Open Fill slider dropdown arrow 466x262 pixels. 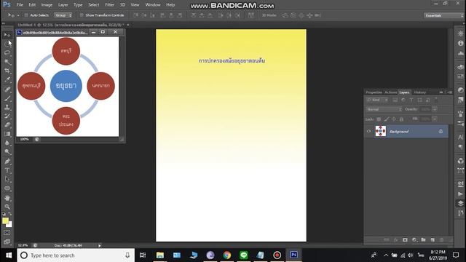tap(435, 119)
